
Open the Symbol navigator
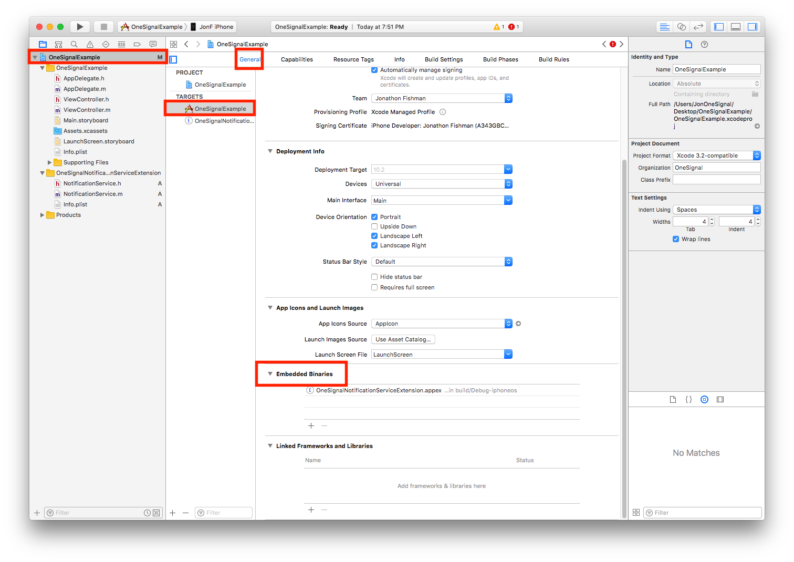tap(58, 44)
